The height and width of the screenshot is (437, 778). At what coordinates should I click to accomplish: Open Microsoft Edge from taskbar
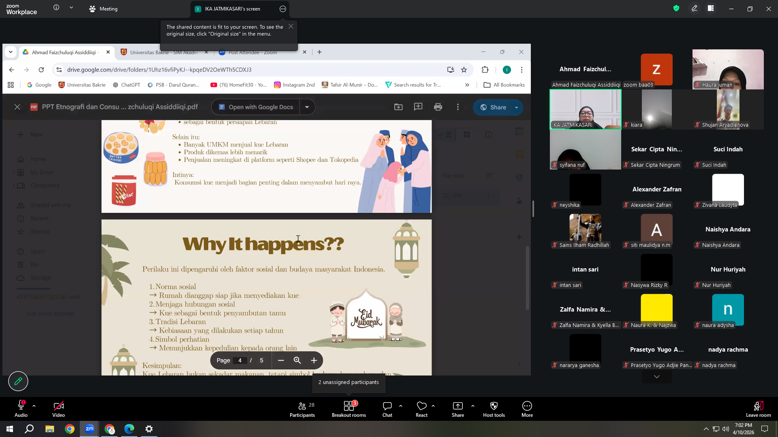[x=129, y=429]
